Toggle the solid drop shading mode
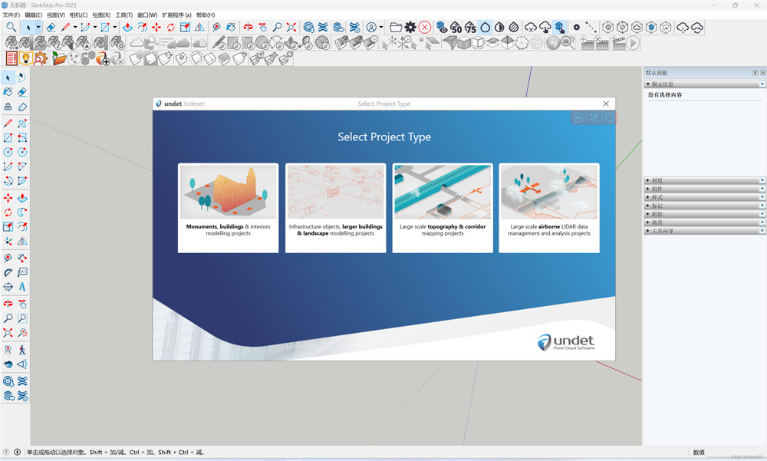The image size is (767, 461). [x=486, y=28]
